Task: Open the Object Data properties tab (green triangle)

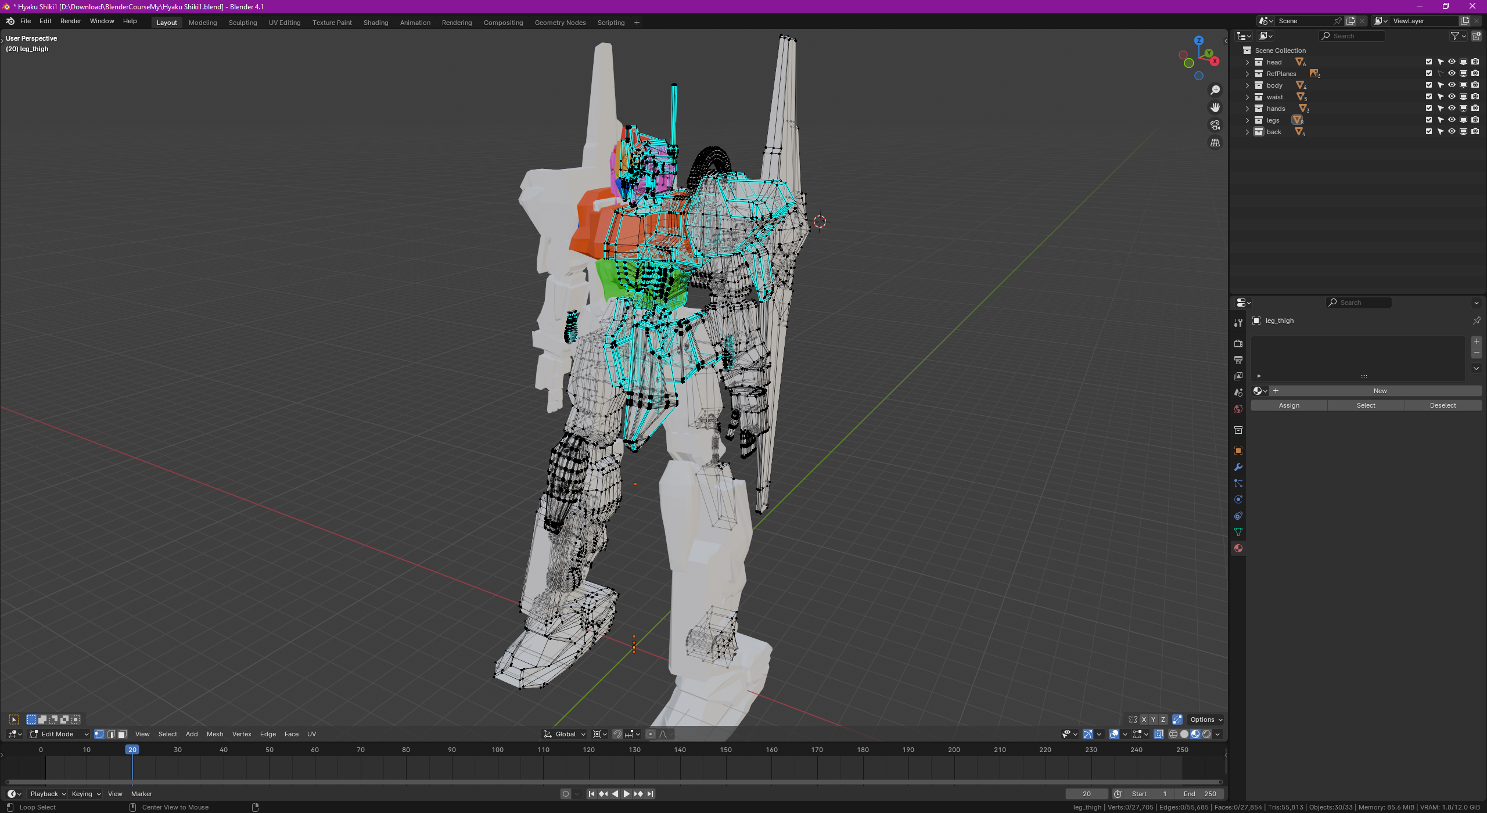Action: point(1238,533)
